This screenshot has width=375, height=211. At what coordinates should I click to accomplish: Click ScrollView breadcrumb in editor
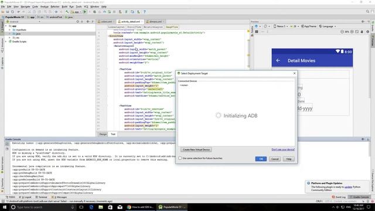(x=134, y=27)
